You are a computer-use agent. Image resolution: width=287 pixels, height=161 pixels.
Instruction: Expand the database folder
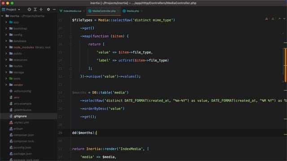(x=6, y=41)
